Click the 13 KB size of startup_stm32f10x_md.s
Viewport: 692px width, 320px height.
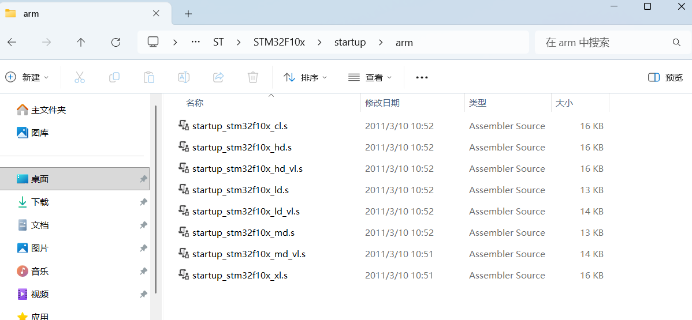click(591, 232)
